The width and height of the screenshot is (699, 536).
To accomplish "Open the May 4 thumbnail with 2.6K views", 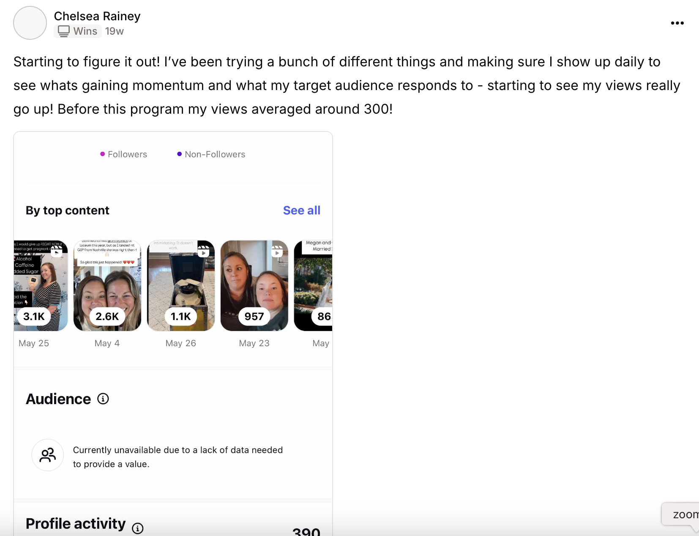I will click(107, 285).
